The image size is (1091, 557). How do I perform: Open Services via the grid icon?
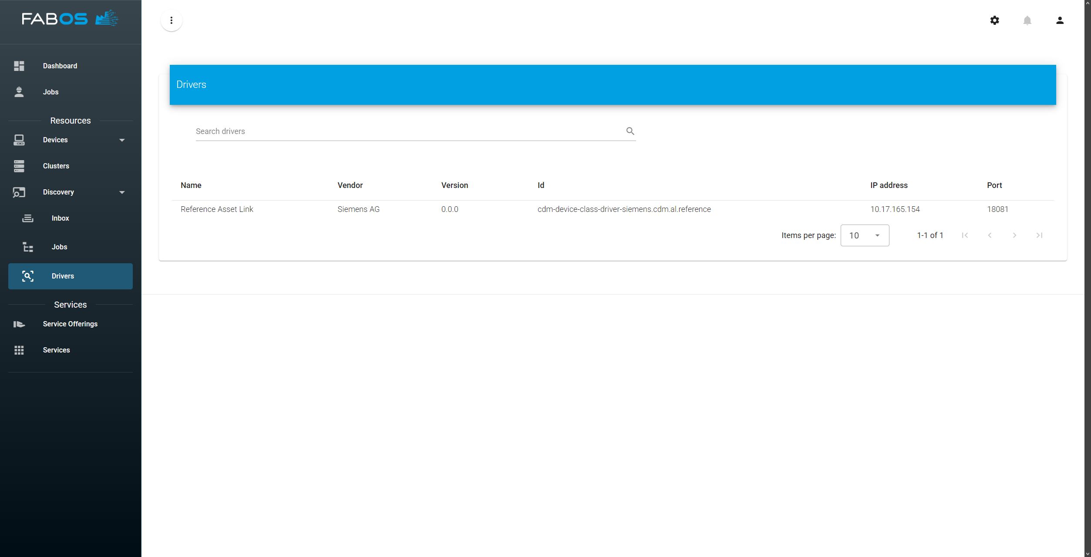tap(19, 350)
